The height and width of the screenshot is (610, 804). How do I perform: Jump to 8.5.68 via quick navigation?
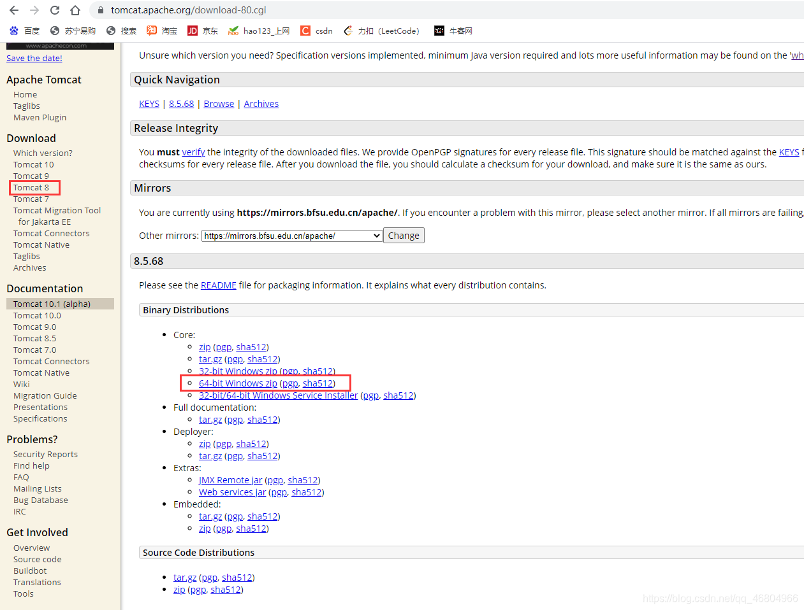181,104
